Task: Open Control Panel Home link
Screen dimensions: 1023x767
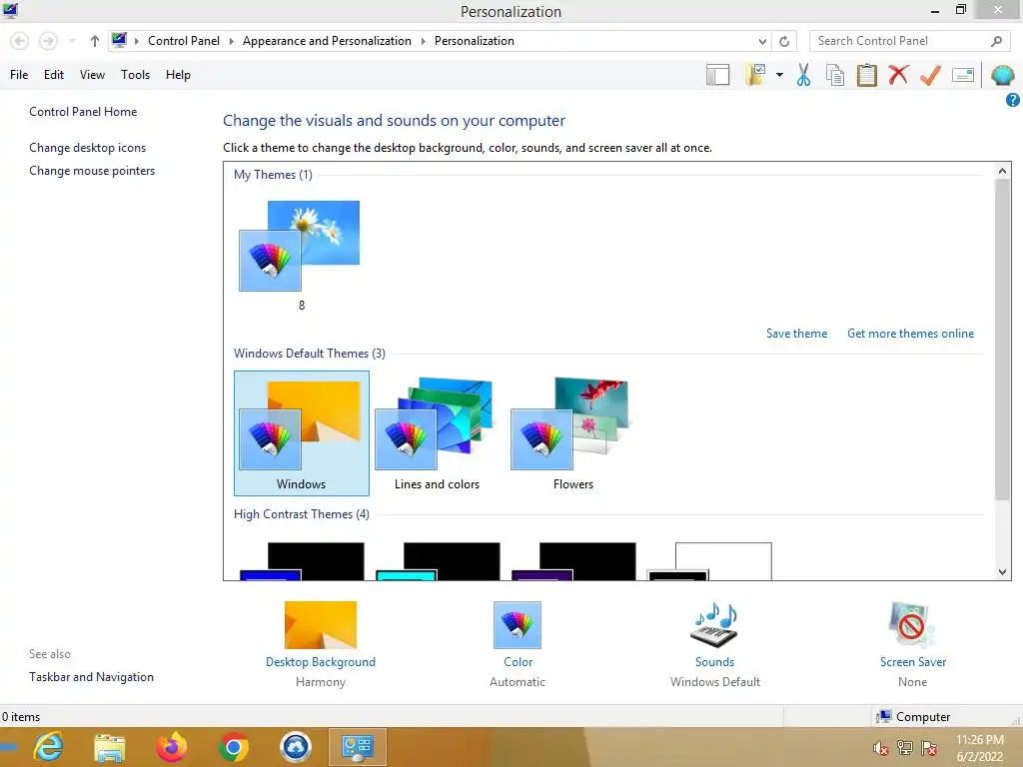Action: (83, 112)
